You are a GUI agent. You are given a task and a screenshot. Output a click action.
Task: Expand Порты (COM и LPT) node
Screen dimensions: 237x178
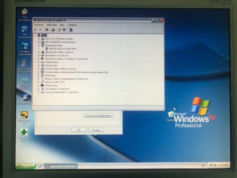[39, 82]
